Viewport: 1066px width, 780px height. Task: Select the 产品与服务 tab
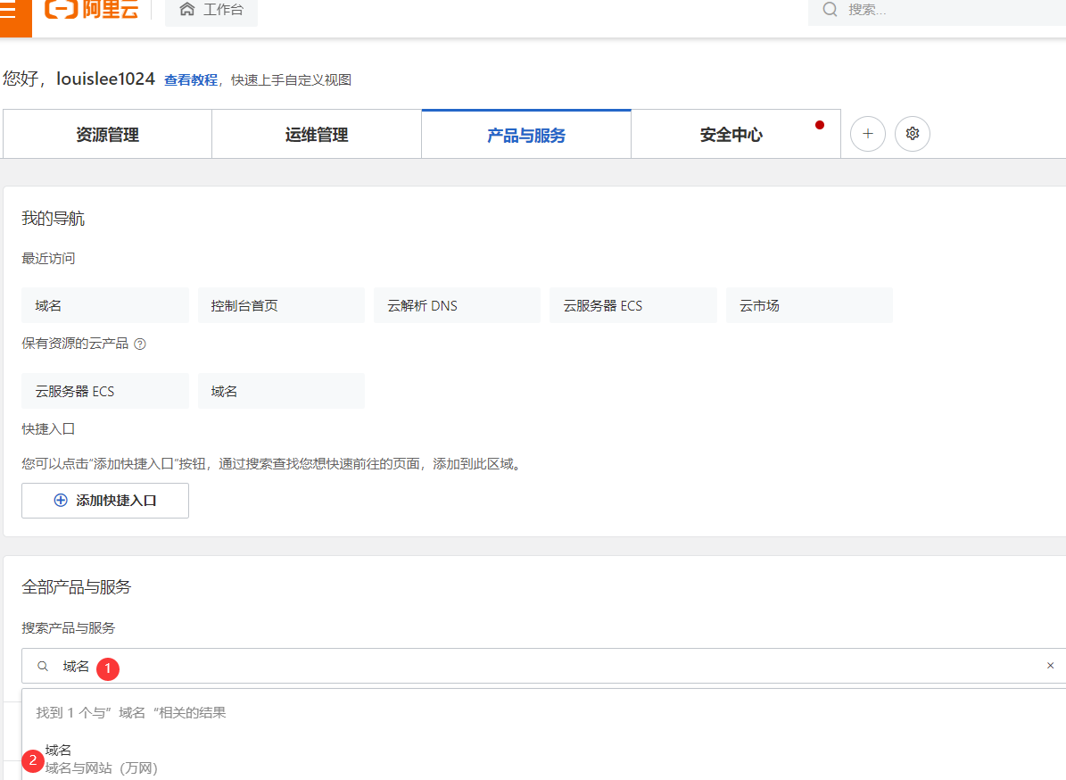(526, 135)
